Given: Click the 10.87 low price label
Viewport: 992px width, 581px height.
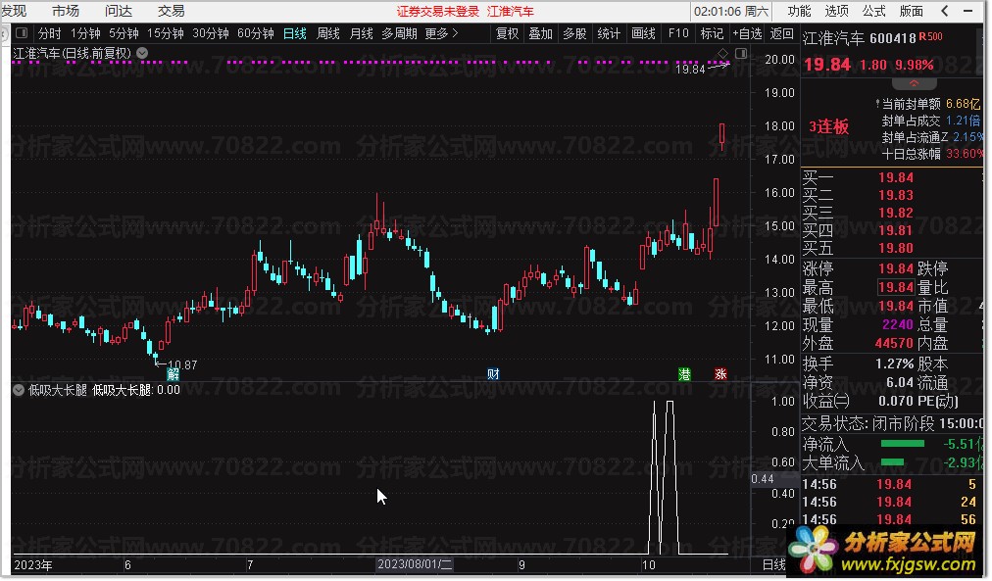Looking at the screenshot, I should pos(182,364).
